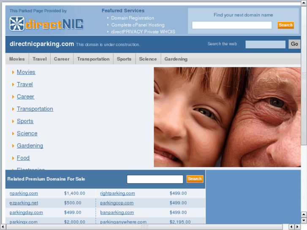Click the $1,400.00 price text
The width and height of the screenshot is (307, 230).
pos(75,193)
